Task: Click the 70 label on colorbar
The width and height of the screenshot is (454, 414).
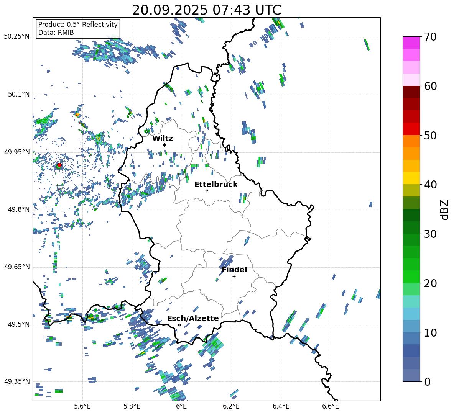Action: 430,37
